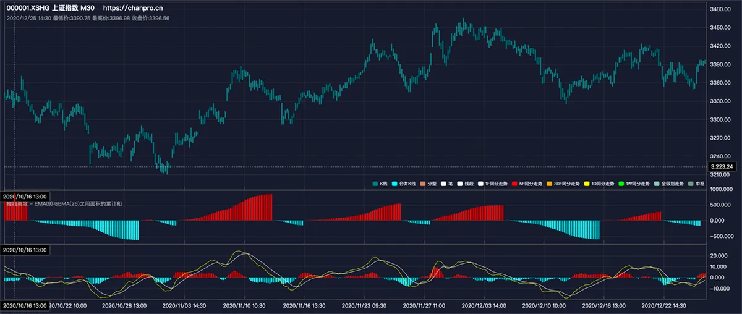This screenshot has height=314, width=742.
Task: Click the 3210.00 price axis label
Action: point(721,174)
